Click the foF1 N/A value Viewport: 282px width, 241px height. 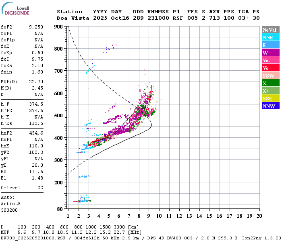pos(39,33)
